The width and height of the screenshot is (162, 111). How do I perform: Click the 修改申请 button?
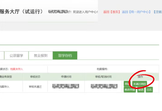(x=130, y=90)
